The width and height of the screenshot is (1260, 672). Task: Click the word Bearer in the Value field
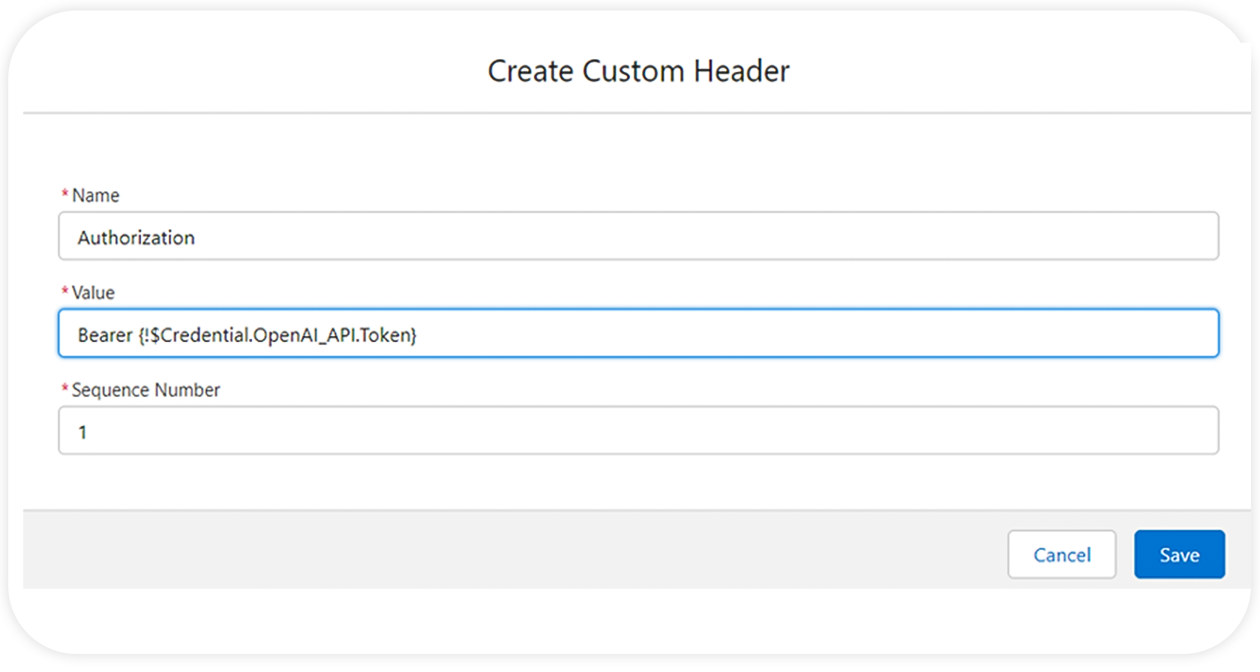click(105, 334)
